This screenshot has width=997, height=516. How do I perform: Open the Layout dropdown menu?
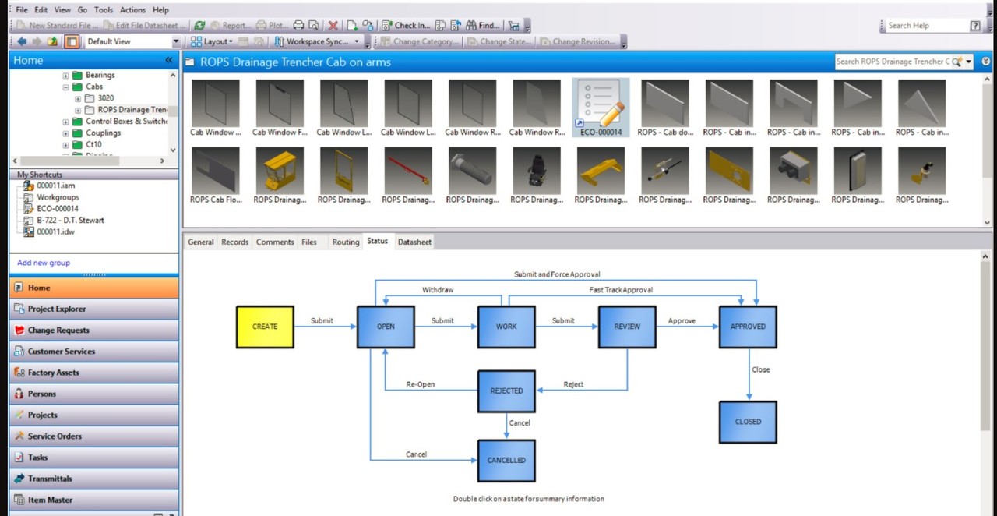click(x=212, y=41)
